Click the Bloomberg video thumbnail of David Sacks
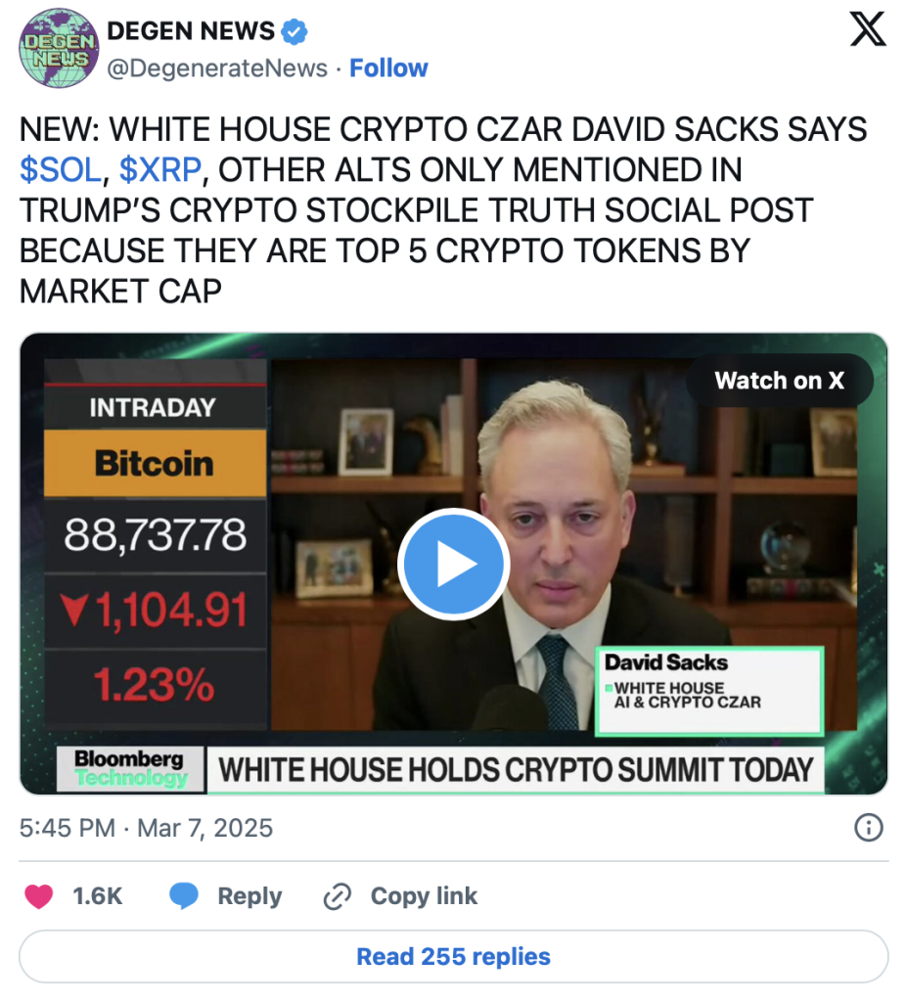 (454, 564)
